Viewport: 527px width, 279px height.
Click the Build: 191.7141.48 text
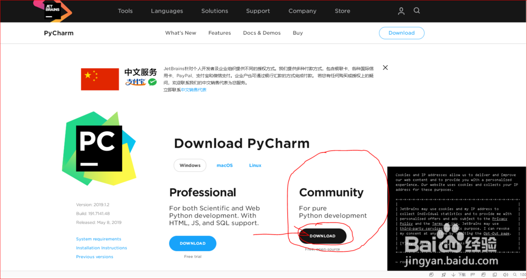pos(93,213)
